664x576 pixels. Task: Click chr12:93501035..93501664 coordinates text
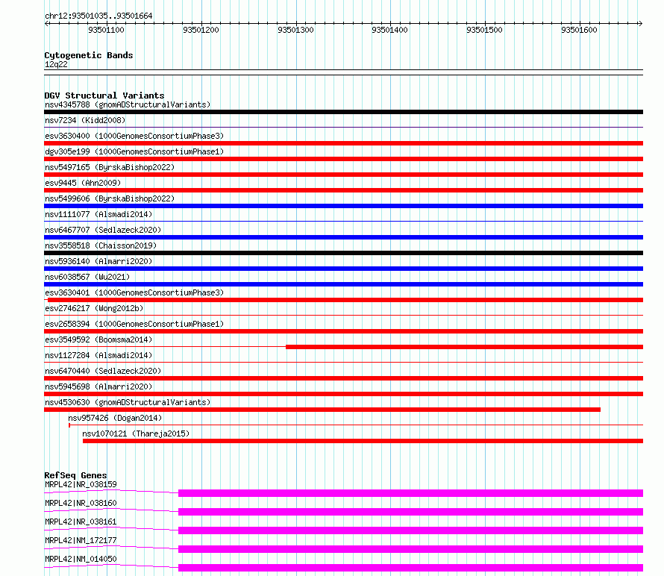(98, 16)
